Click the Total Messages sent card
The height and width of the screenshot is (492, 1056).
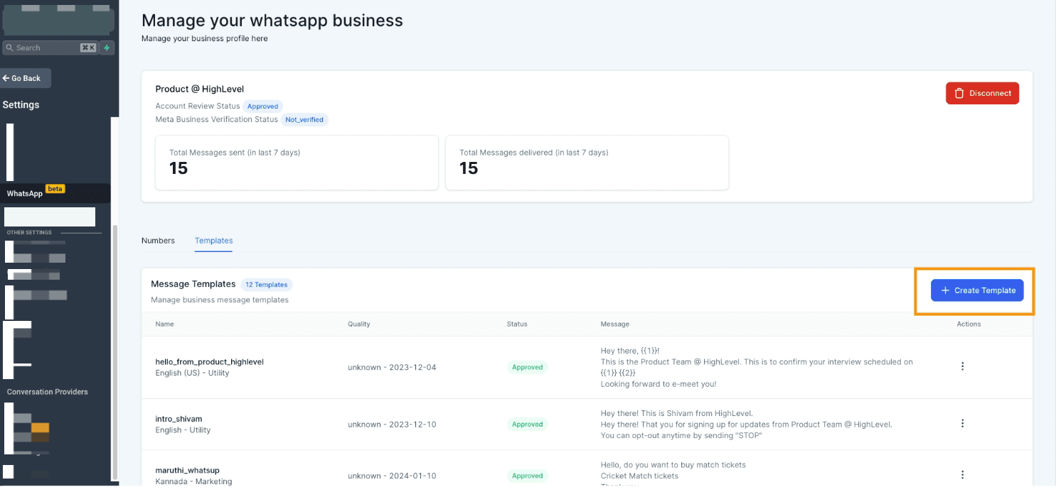[x=297, y=163]
